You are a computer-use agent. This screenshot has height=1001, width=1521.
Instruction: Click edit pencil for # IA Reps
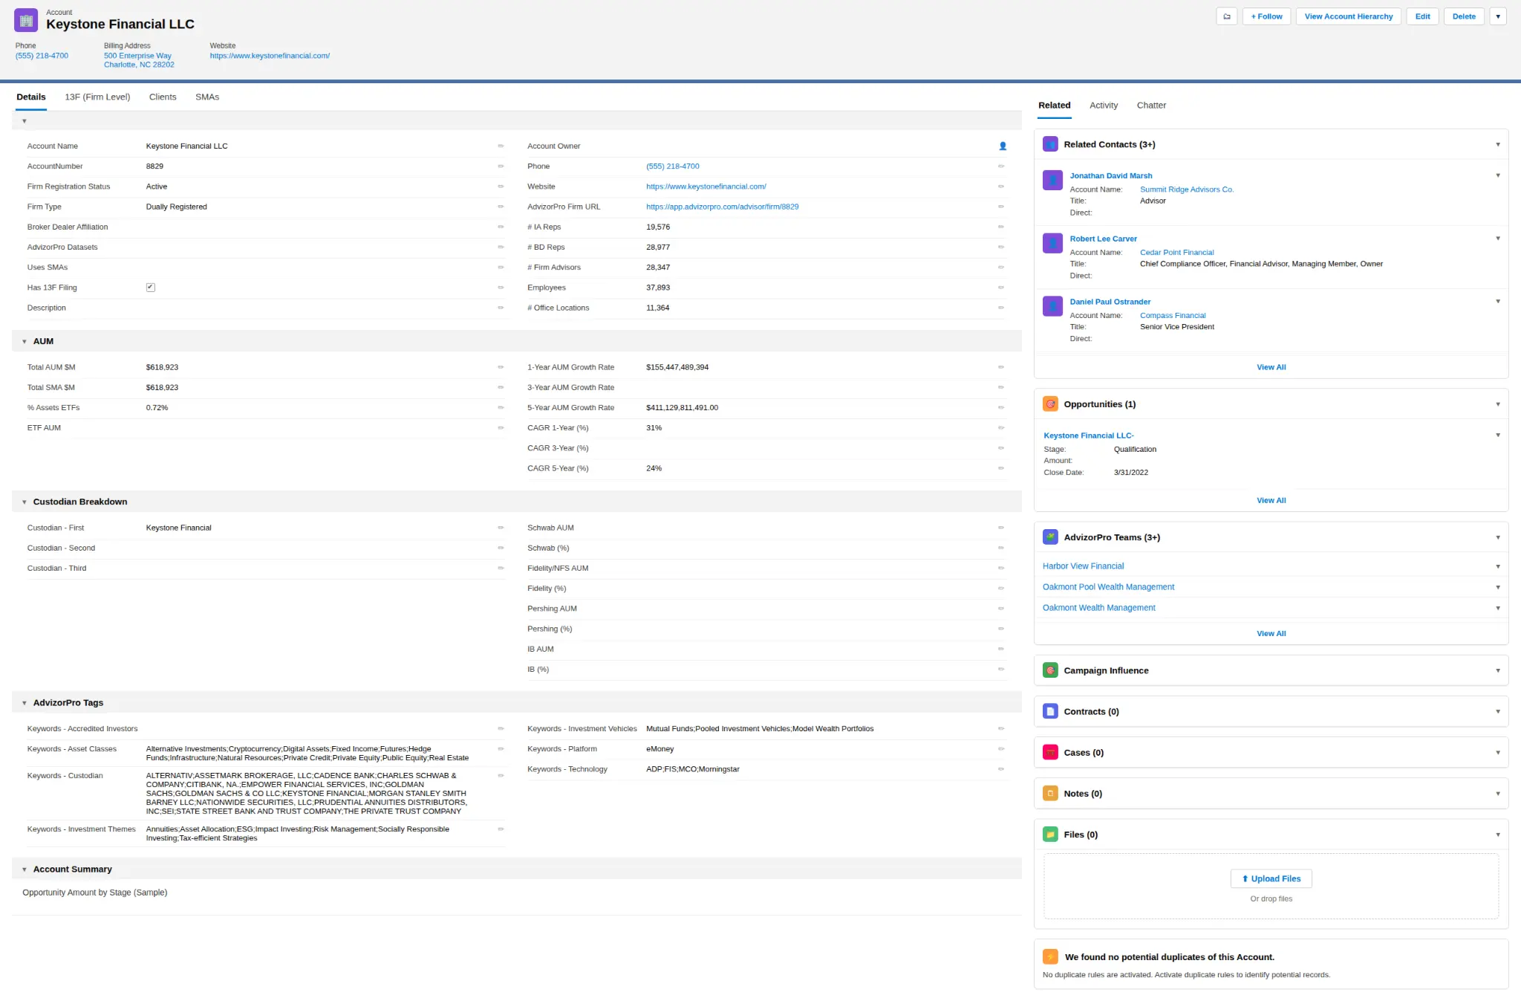coord(1001,227)
